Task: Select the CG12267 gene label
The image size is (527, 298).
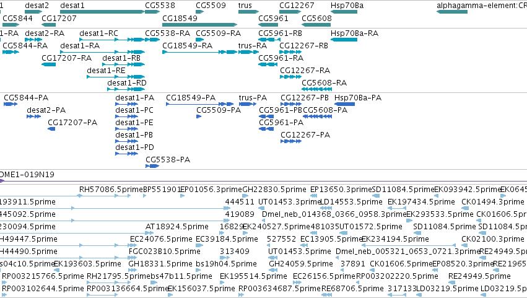Action: pyautogui.click(x=297, y=6)
